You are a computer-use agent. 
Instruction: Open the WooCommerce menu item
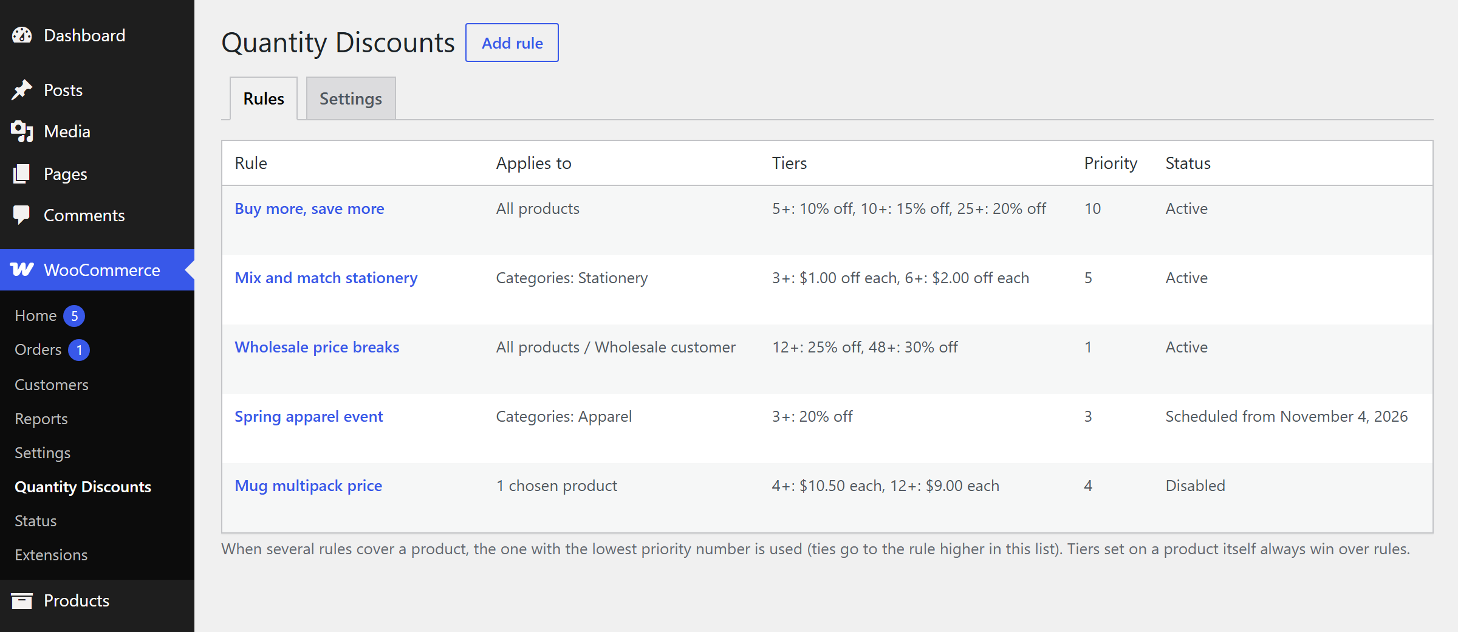[97, 270]
